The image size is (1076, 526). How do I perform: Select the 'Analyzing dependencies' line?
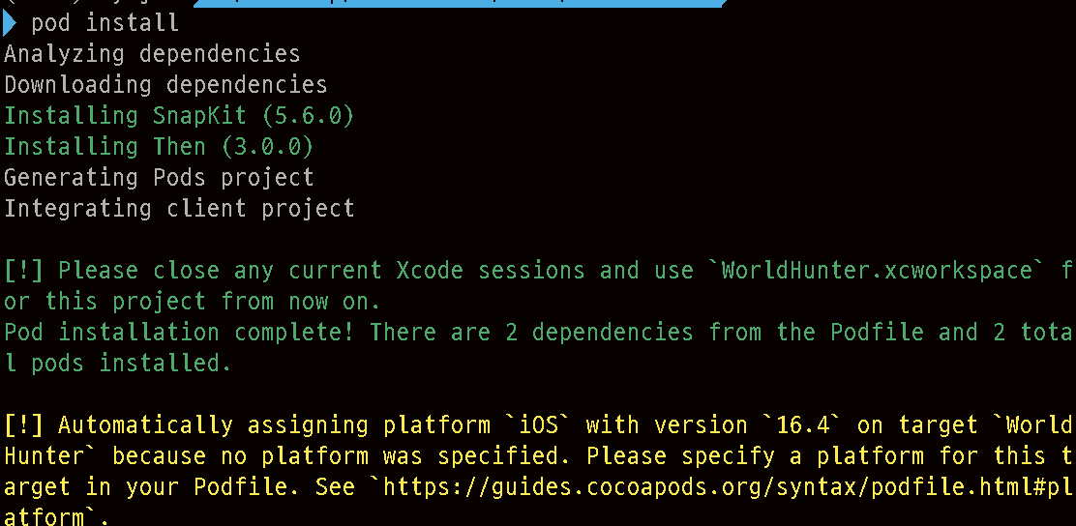tap(152, 54)
